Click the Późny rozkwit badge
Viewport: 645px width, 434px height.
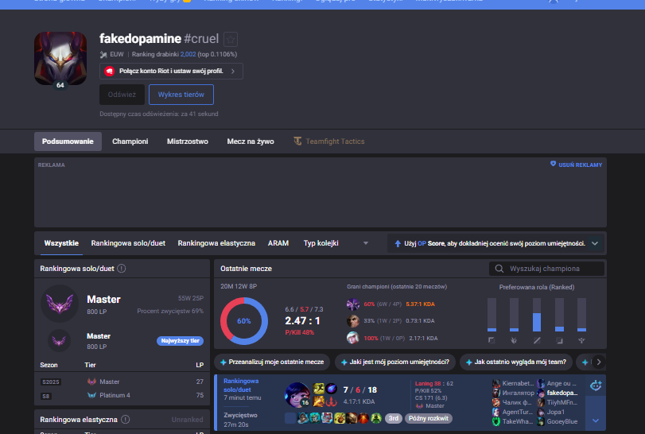coord(428,418)
